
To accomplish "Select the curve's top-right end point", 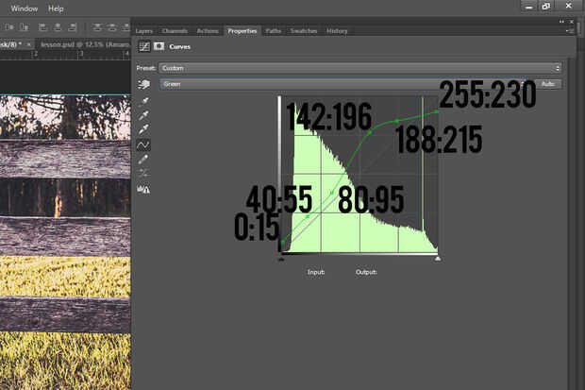I will 437,111.
